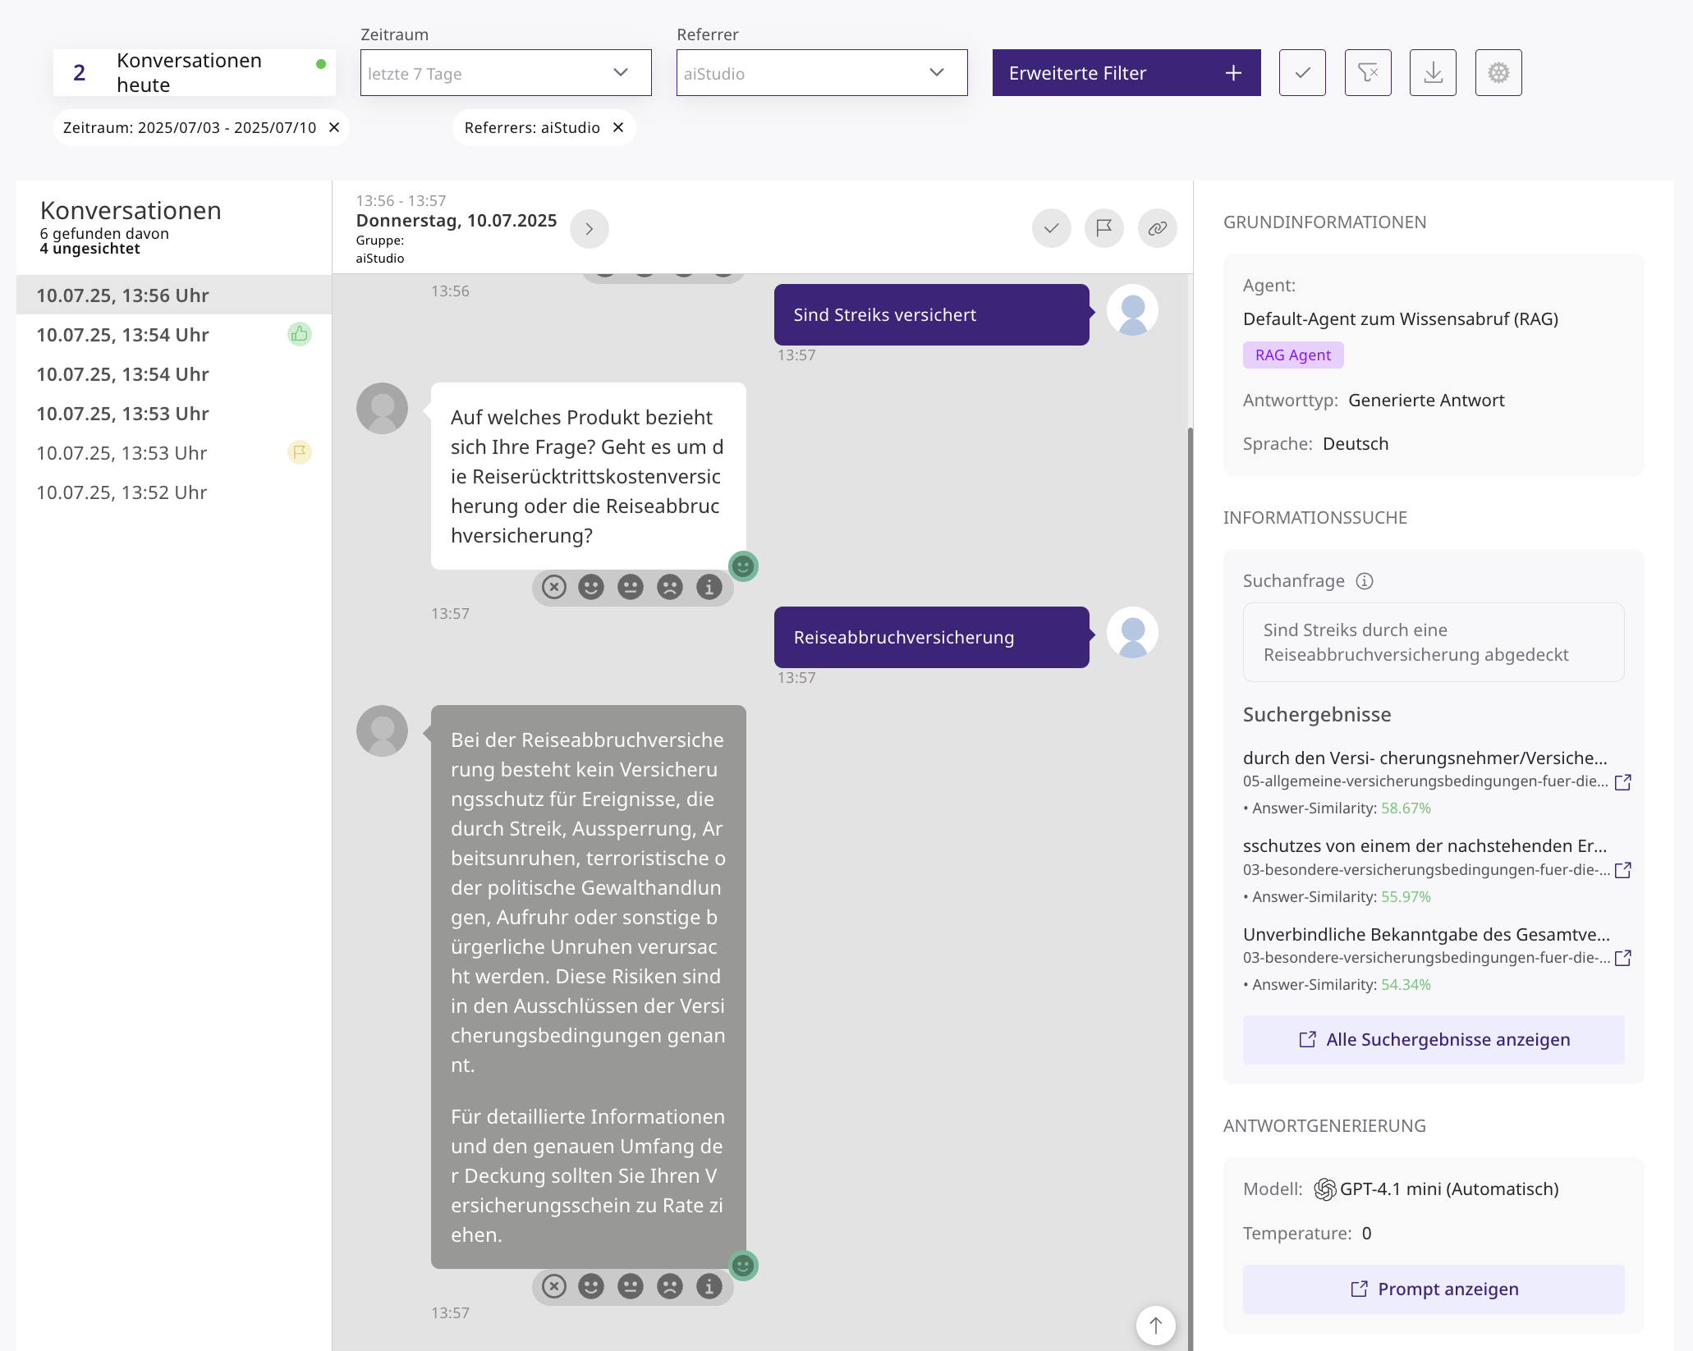The image size is (1693, 1351).
Task: Click green smiley badge on long bot answer
Action: pos(743,1266)
